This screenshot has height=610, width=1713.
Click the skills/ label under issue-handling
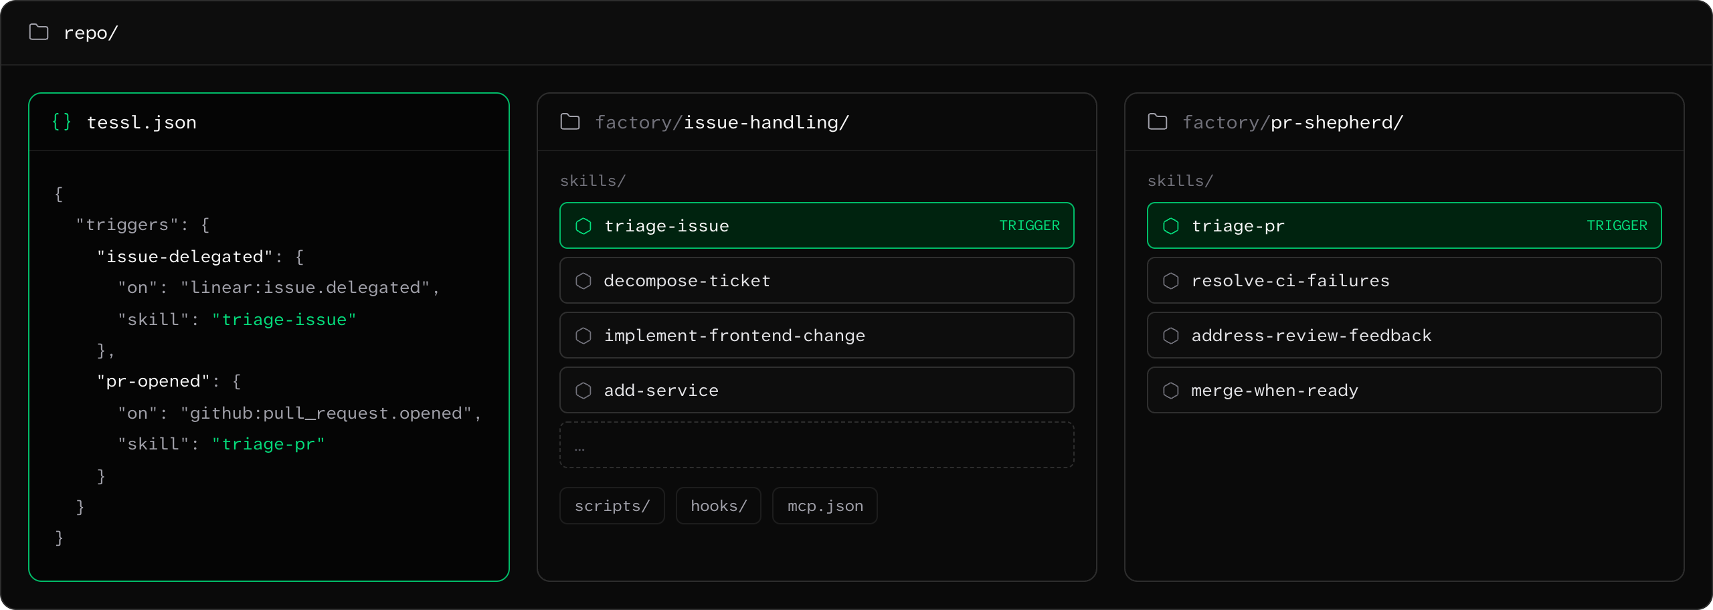pyautogui.click(x=593, y=181)
